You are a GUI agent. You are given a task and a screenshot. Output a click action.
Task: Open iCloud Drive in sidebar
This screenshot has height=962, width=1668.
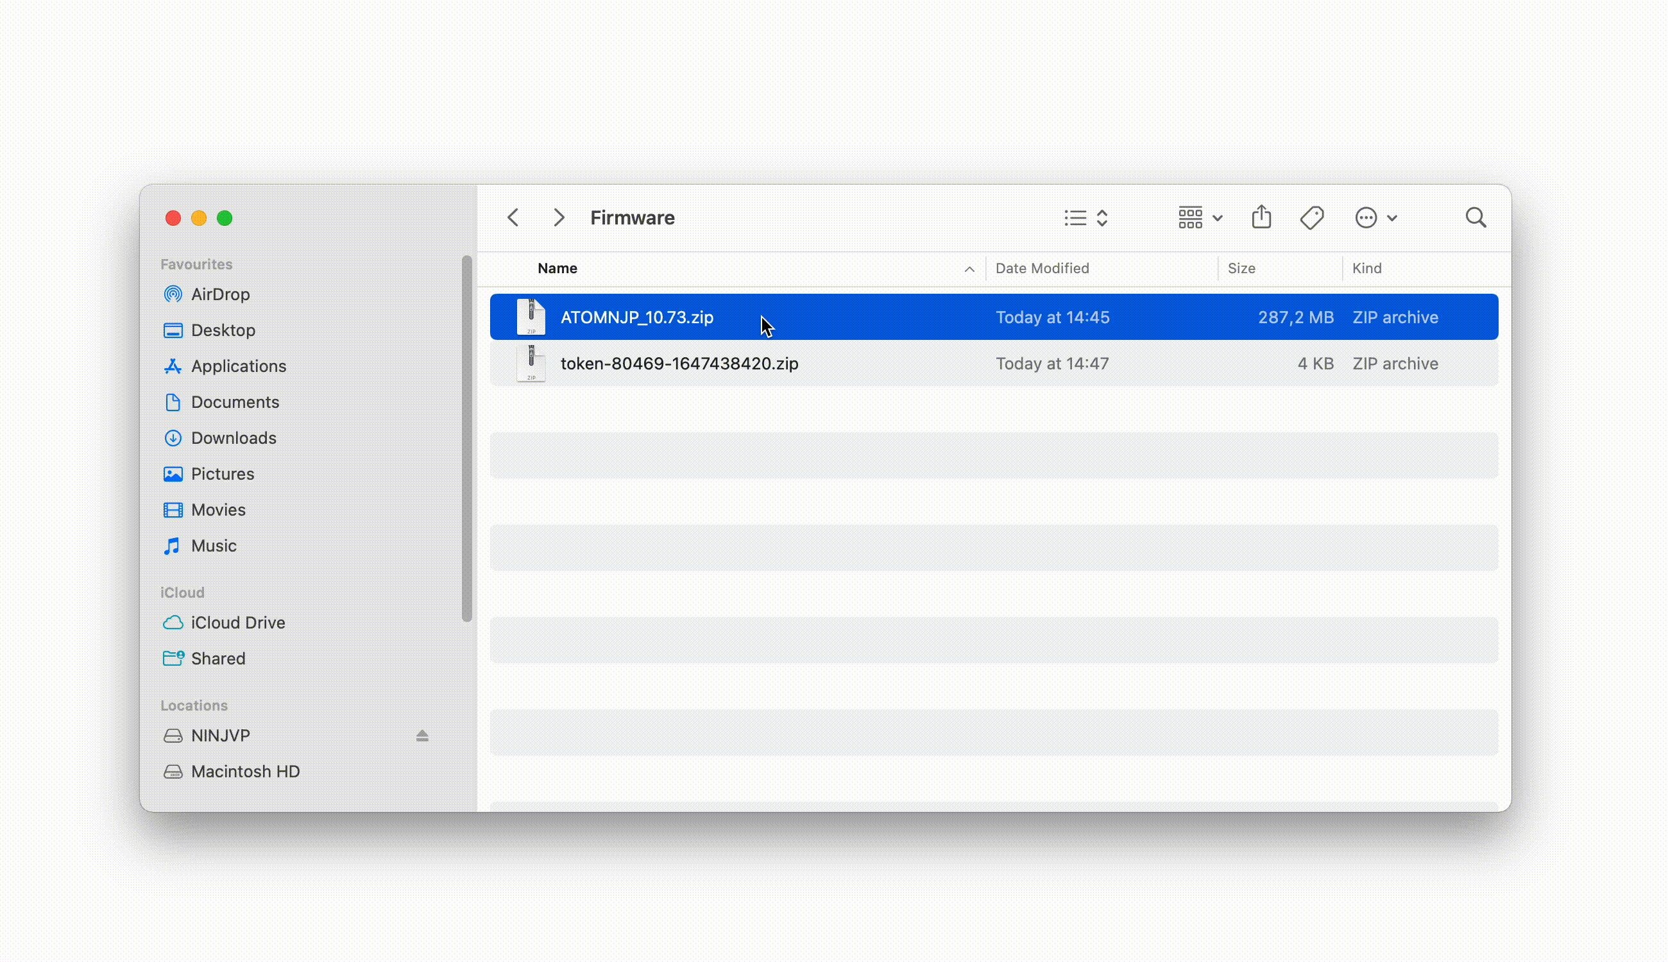[x=237, y=622]
